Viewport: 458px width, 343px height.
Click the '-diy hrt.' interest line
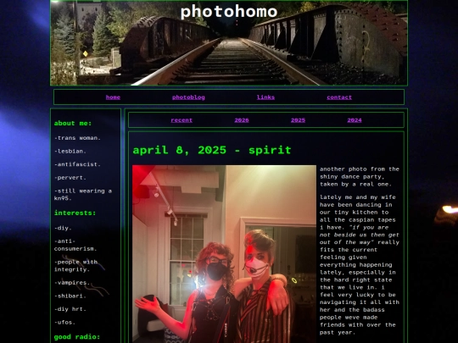tap(70, 309)
